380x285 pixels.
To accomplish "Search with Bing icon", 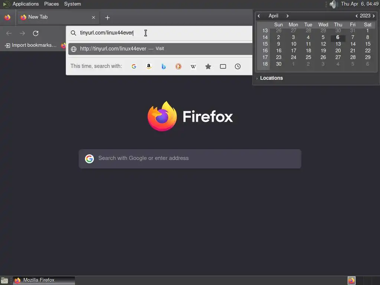I will pos(164,66).
